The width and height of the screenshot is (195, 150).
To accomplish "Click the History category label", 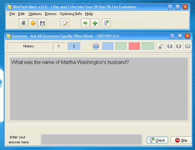I will click(x=29, y=46).
